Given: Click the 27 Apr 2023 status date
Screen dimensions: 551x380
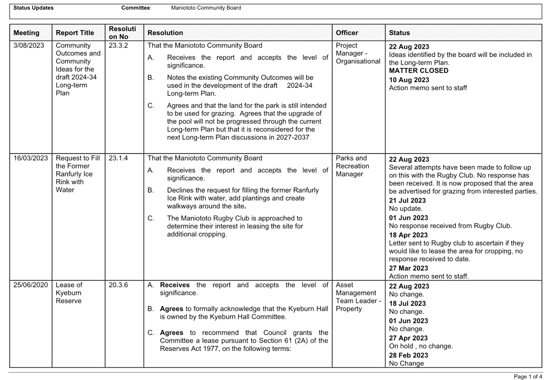Looking at the screenshot, I should click(x=408, y=338).
